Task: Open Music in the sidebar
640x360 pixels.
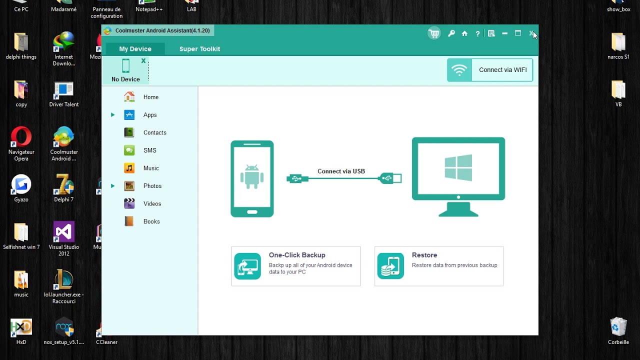Action: point(150,168)
